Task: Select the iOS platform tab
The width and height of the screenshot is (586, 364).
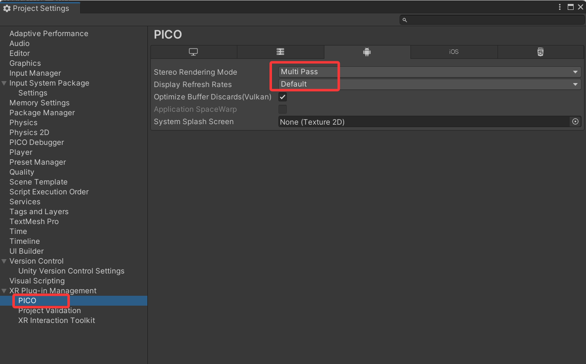Action: coord(453,52)
